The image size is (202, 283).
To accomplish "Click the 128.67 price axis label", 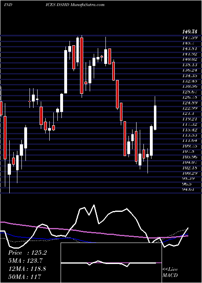I will (x=190, y=92).
